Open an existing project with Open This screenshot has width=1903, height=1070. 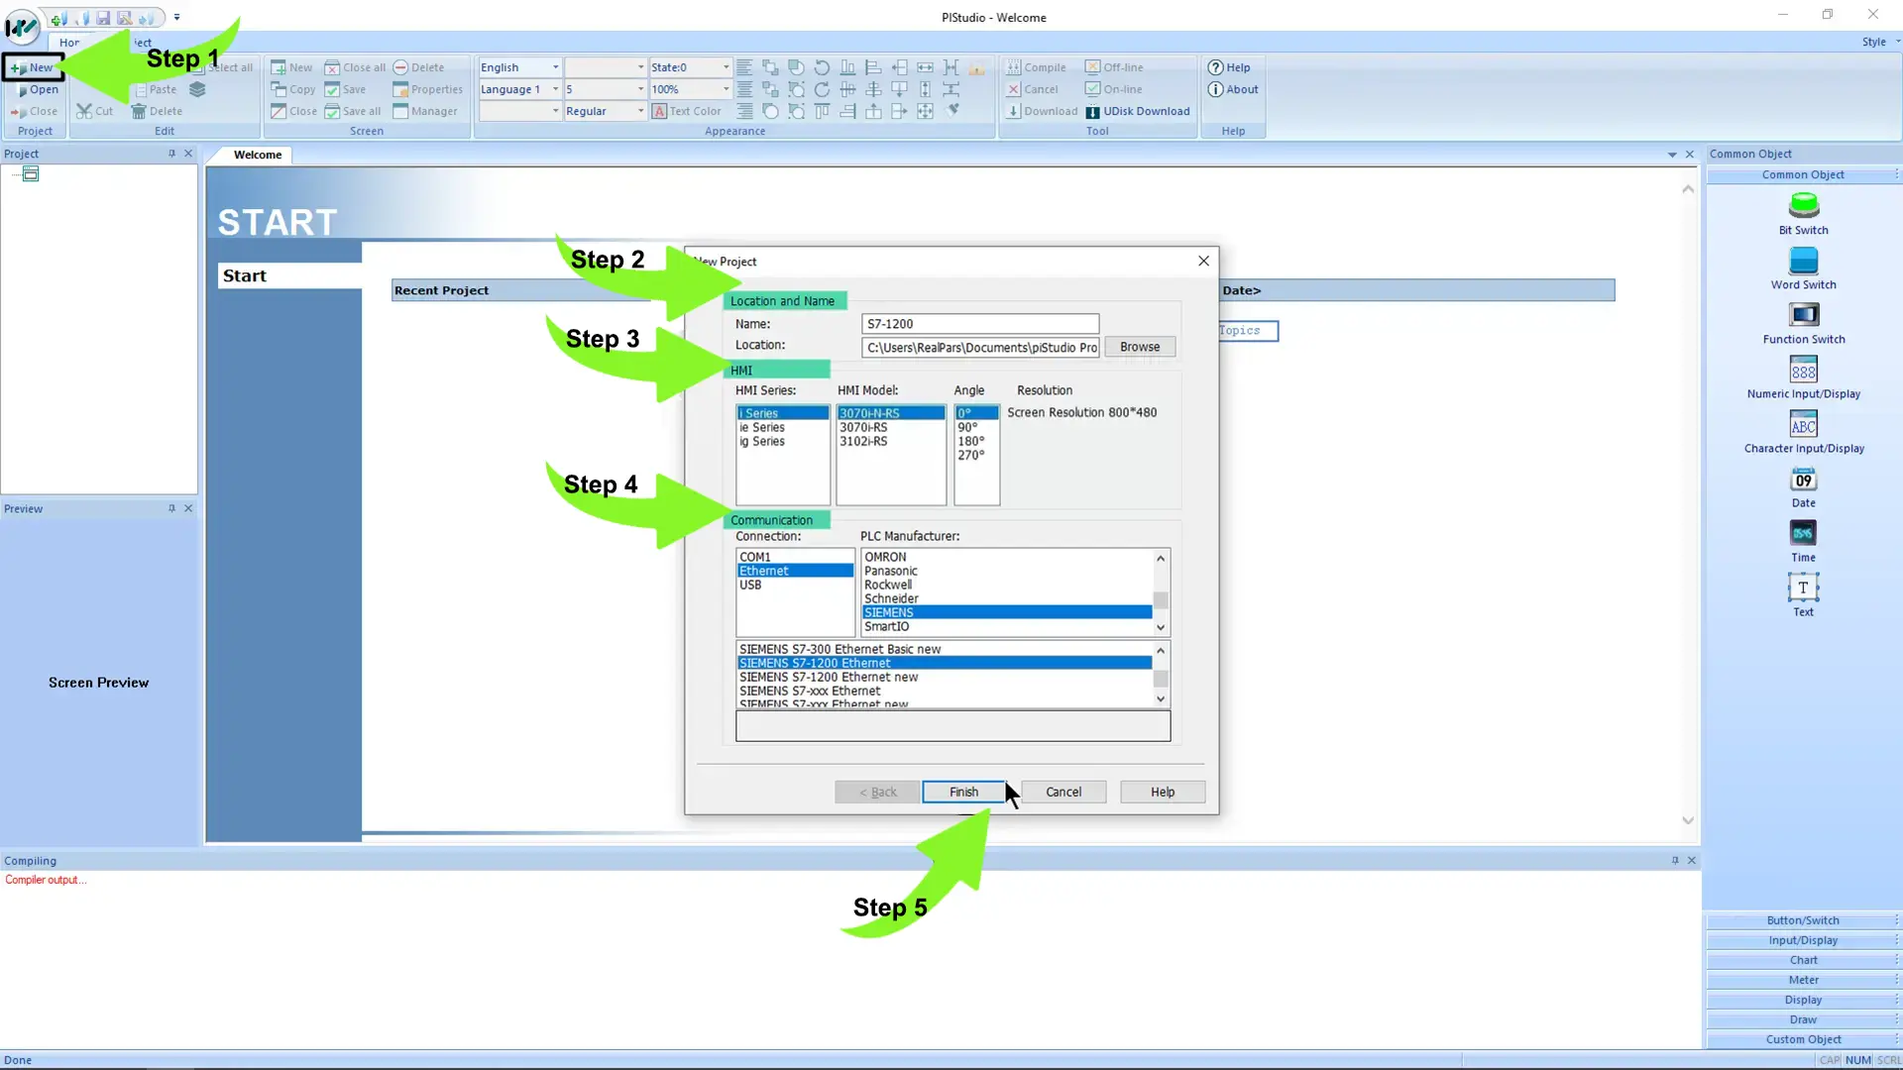click(38, 89)
